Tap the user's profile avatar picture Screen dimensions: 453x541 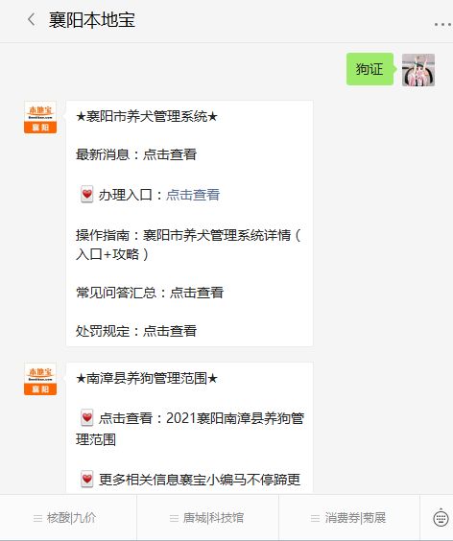click(x=418, y=70)
